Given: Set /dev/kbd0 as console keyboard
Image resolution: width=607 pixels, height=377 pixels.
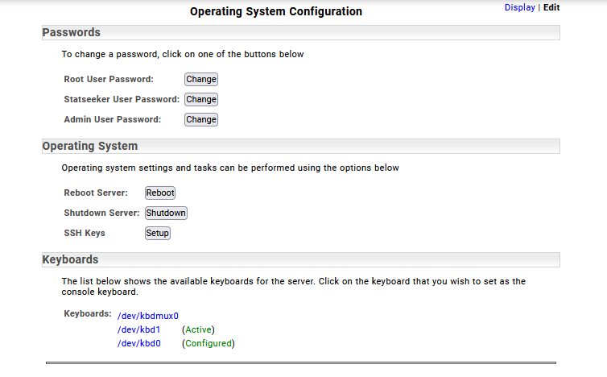Looking at the screenshot, I should pos(139,343).
